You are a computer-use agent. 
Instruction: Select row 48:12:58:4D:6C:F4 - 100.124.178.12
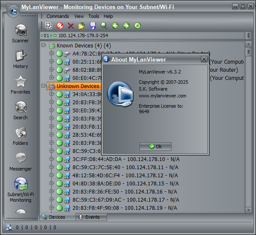(125, 175)
